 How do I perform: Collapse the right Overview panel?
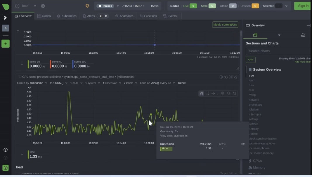308,25
